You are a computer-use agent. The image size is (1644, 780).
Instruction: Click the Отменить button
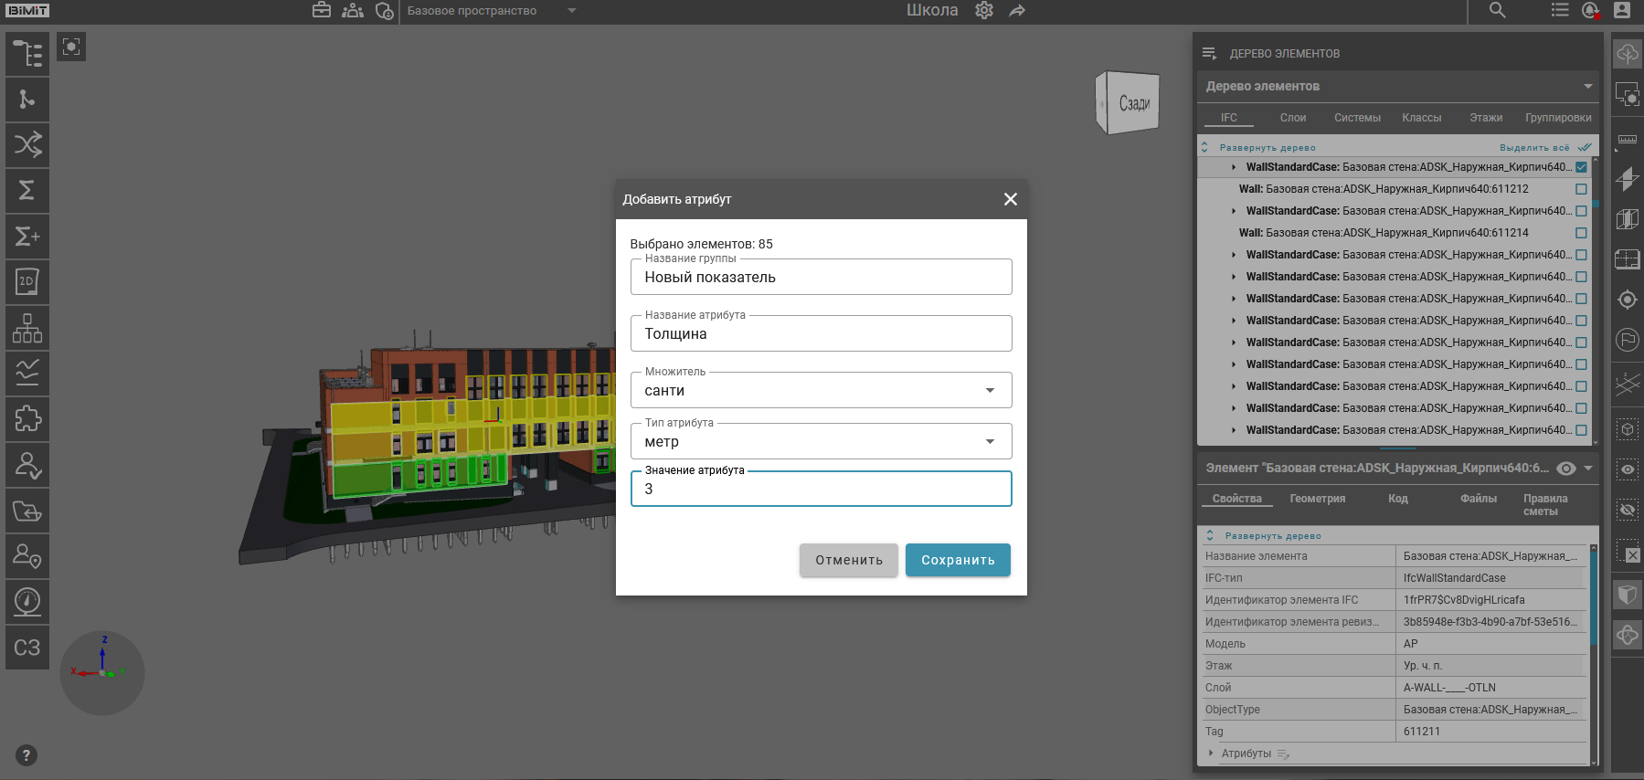(848, 560)
